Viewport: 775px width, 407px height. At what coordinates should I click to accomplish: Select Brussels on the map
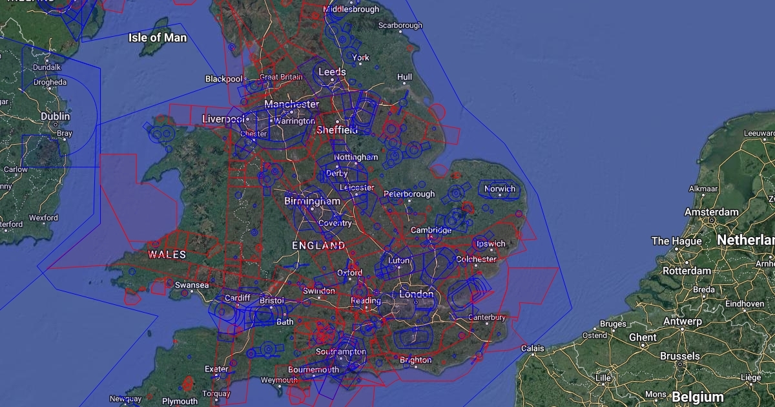point(679,356)
